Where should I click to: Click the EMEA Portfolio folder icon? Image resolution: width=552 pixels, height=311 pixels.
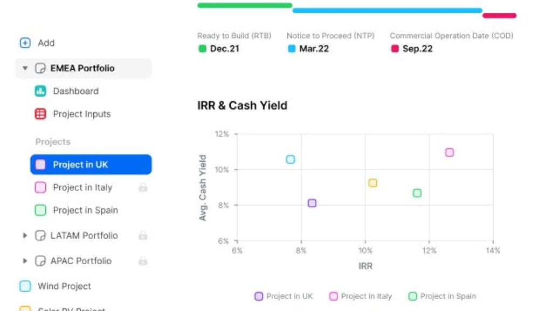40,69
